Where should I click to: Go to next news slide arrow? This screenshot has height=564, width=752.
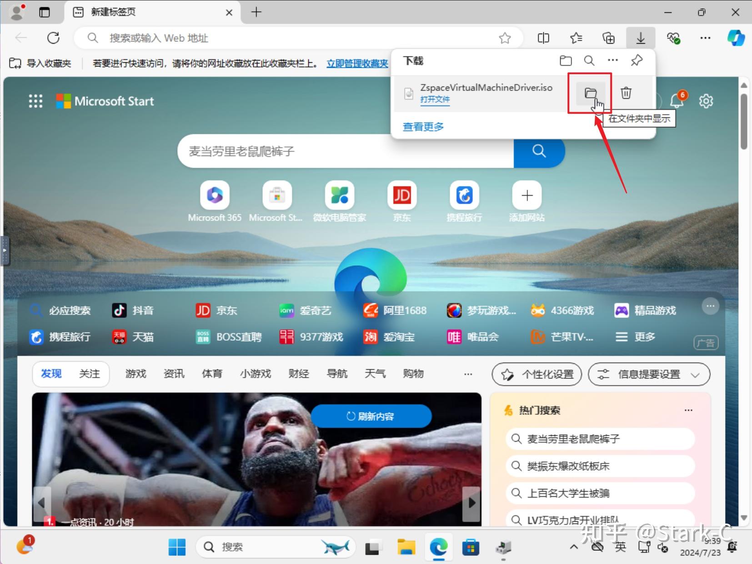click(471, 504)
